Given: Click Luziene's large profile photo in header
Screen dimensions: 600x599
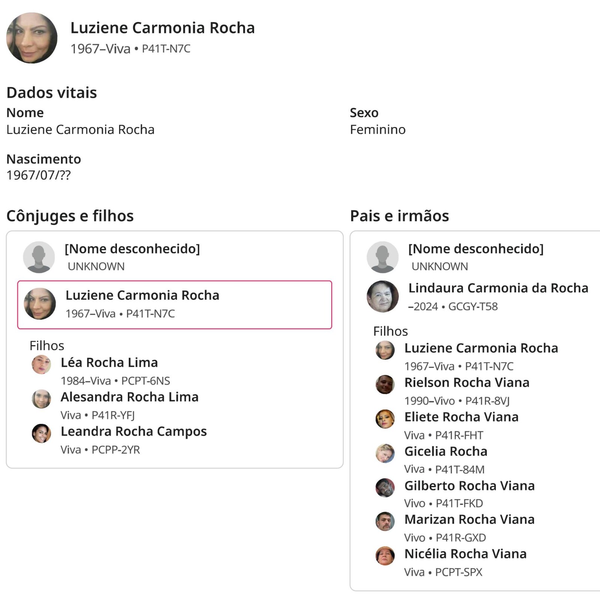Looking at the screenshot, I should (32, 38).
